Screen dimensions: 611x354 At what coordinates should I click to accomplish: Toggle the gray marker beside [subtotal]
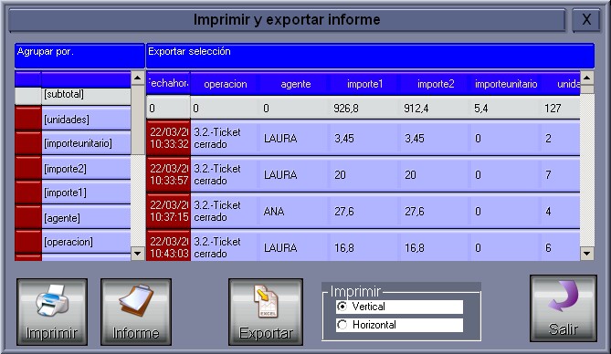(28, 96)
